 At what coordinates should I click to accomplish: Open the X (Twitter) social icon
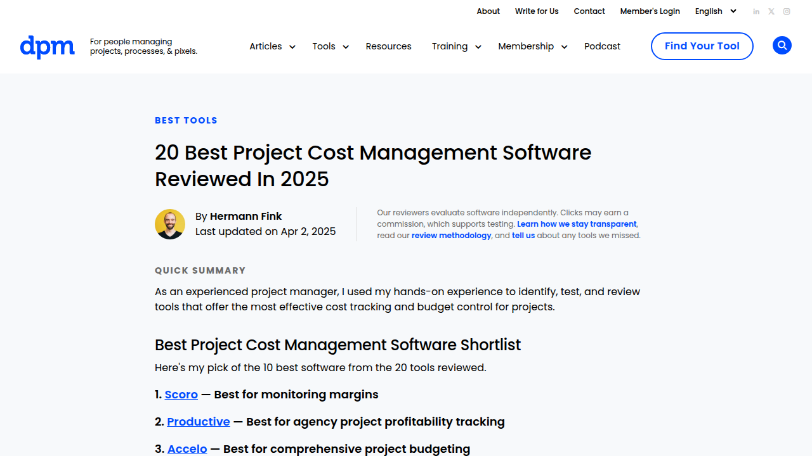pyautogui.click(x=771, y=11)
